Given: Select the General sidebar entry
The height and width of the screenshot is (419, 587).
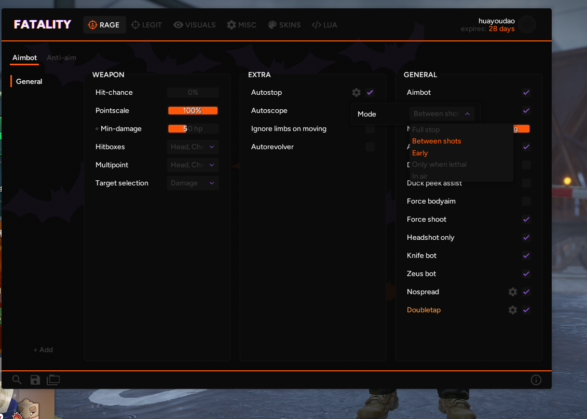Looking at the screenshot, I should (x=29, y=81).
